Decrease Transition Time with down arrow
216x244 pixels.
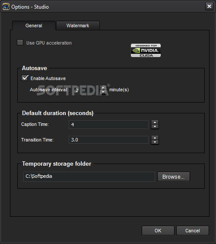click(x=155, y=142)
